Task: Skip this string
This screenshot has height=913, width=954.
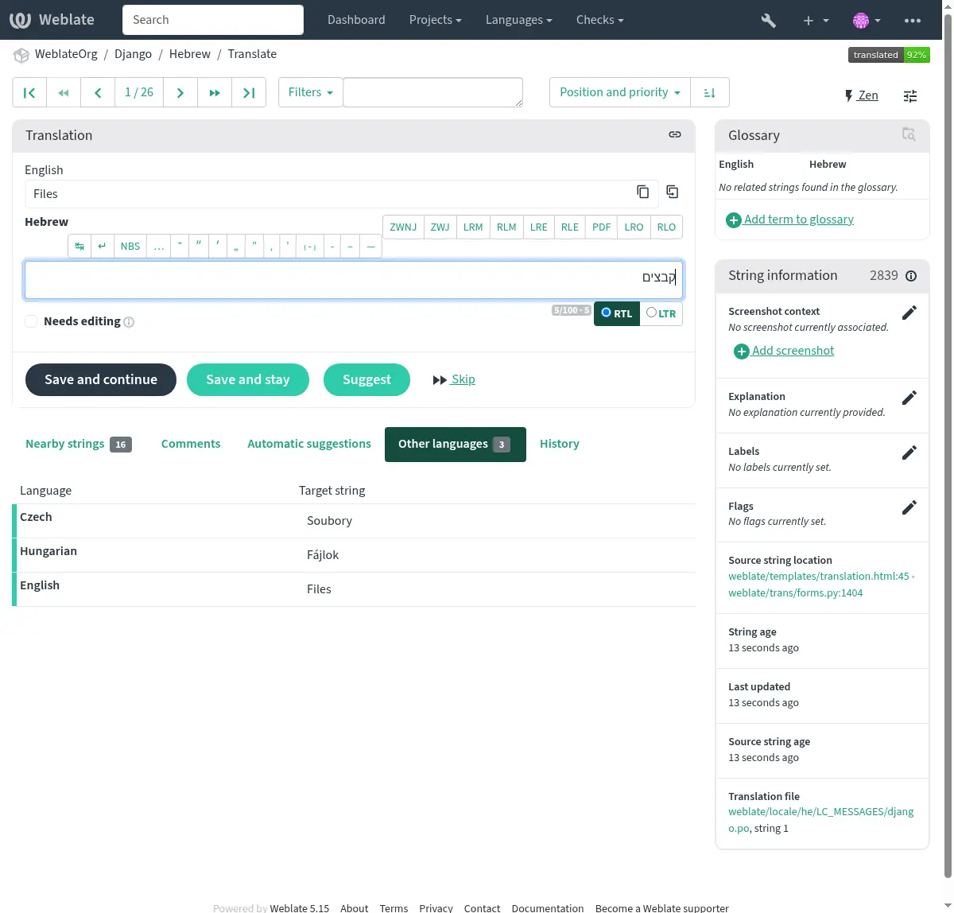Action: click(454, 379)
